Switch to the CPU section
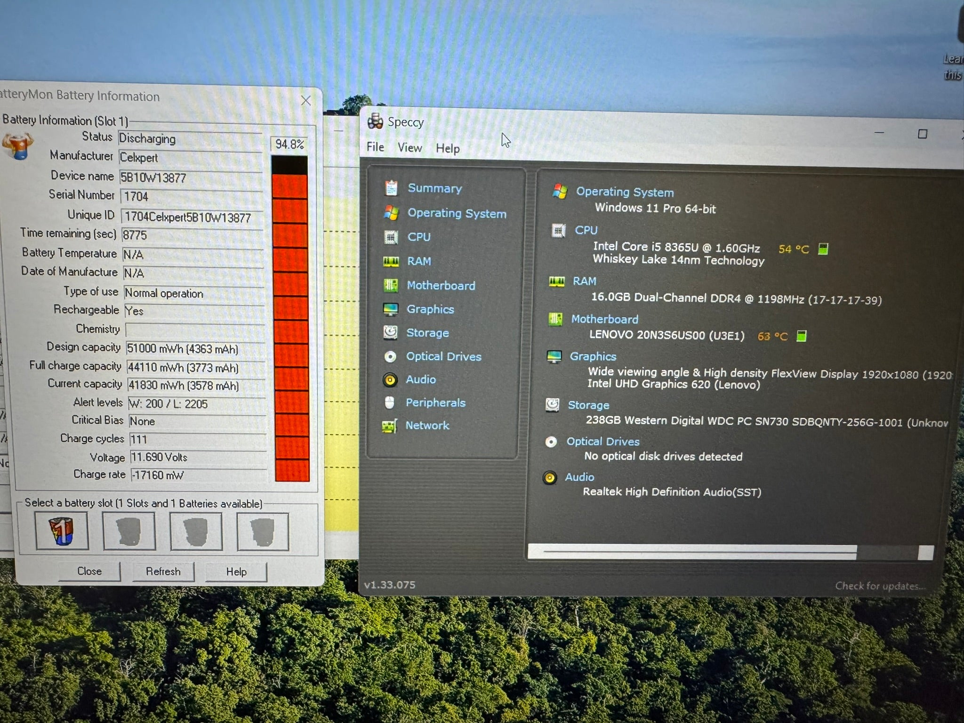This screenshot has width=964, height=723. click(x=419, y=237)
